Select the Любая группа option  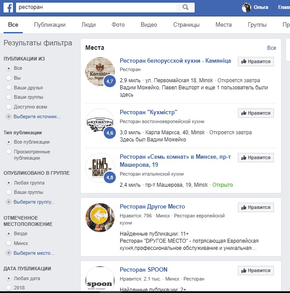pos(8,183)
